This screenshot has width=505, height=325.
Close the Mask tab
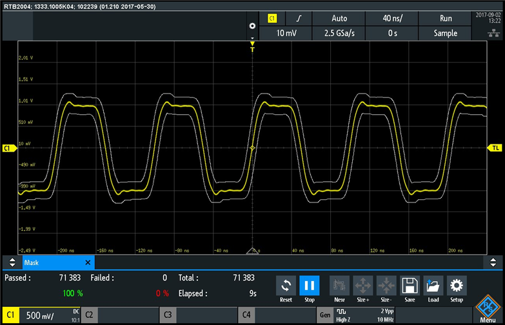88,262
